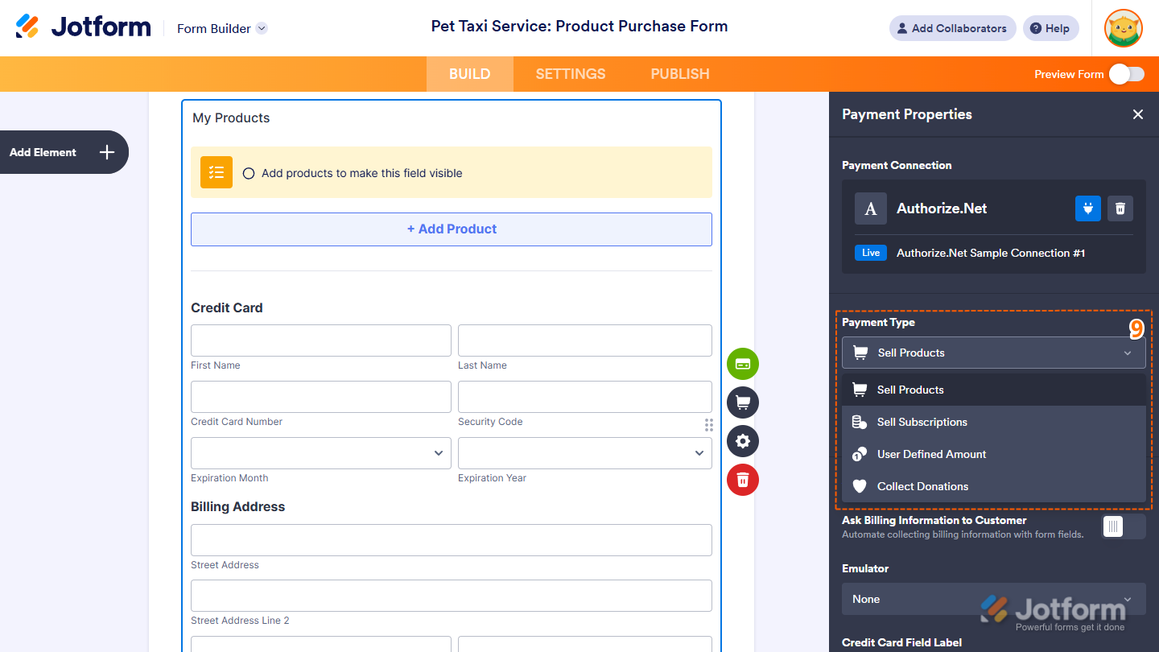Click the green credit card wizard icon
The width and height of the screenshot is (1159, 652).
743,364
